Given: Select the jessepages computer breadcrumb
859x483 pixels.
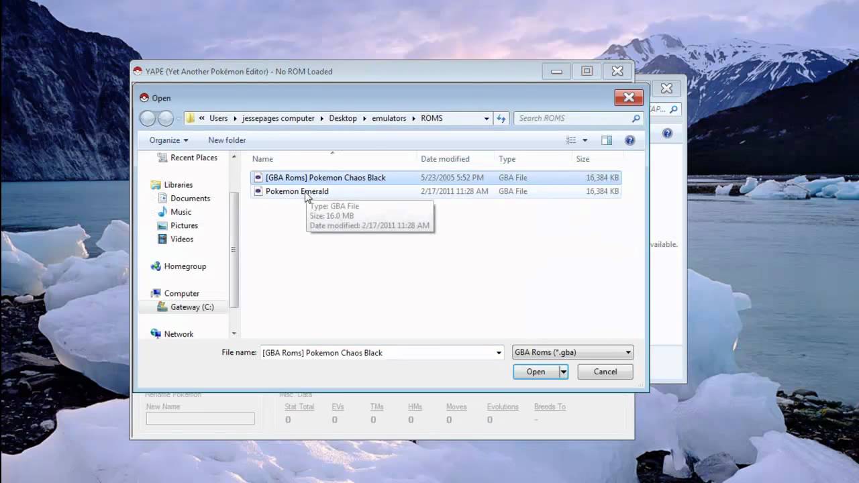Looking at the screenshot, I should (279, 118).
